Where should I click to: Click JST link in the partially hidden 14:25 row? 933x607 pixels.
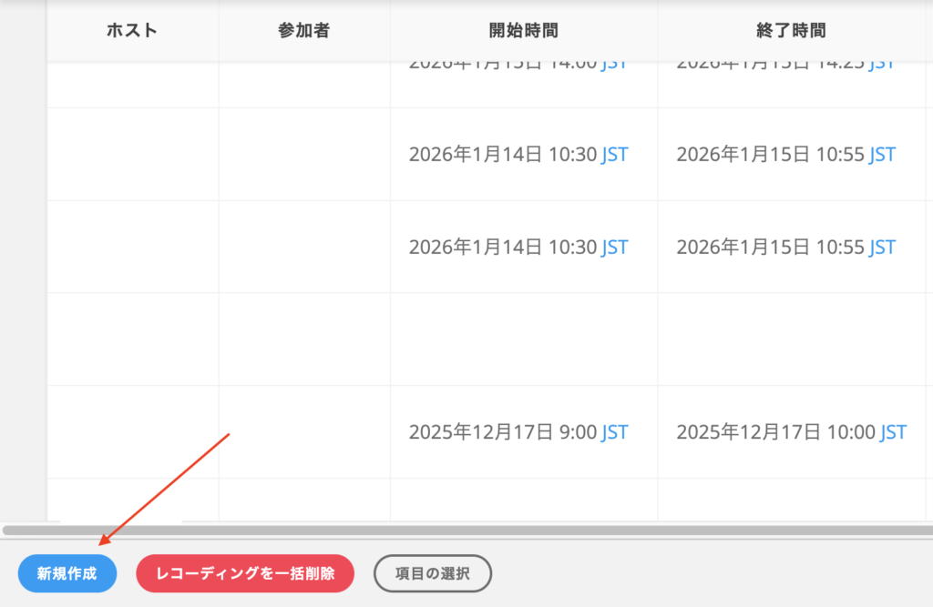[x=882, y=66]
